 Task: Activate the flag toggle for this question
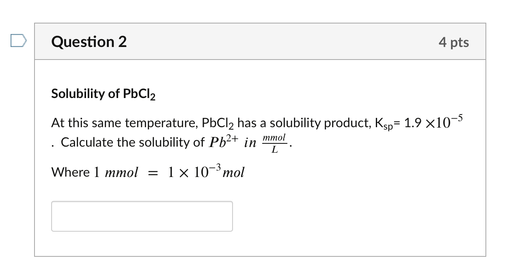pyautogui.click(x=19, y=41)
